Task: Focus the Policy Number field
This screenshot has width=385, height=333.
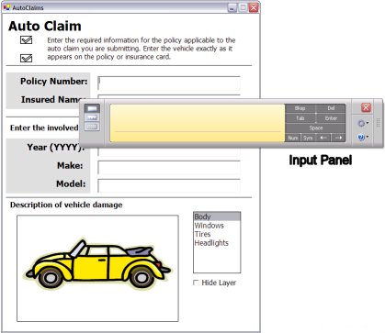Action: tap(169, 83)
